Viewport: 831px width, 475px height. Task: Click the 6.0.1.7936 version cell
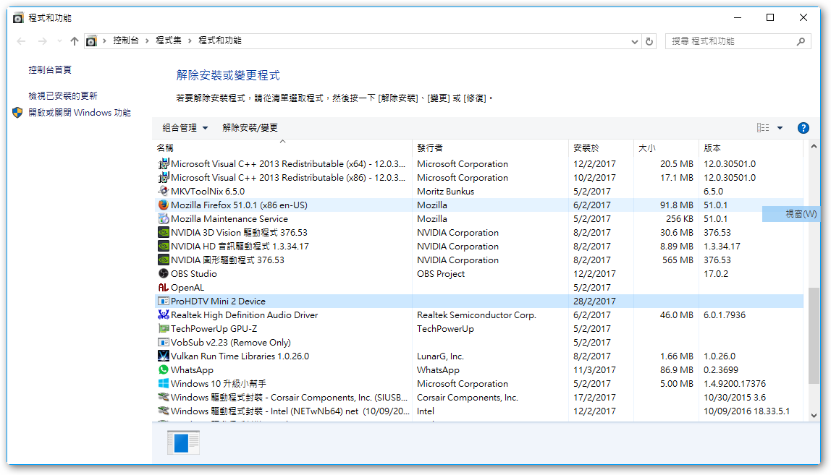point(725,315)
